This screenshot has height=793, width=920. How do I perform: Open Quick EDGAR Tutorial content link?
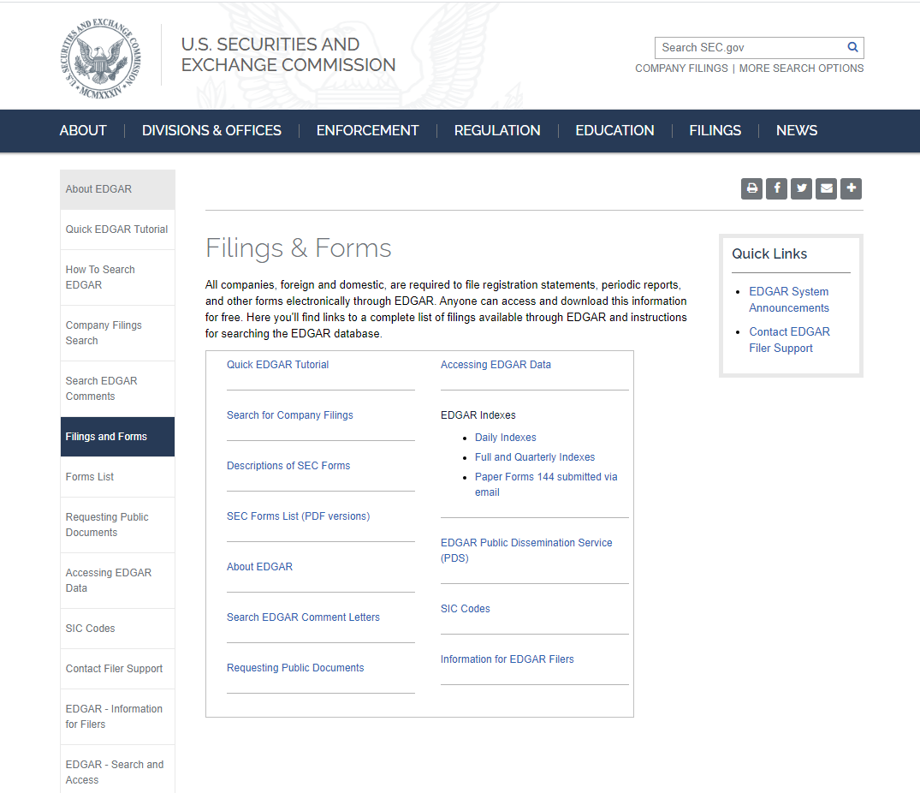[277, 365]
